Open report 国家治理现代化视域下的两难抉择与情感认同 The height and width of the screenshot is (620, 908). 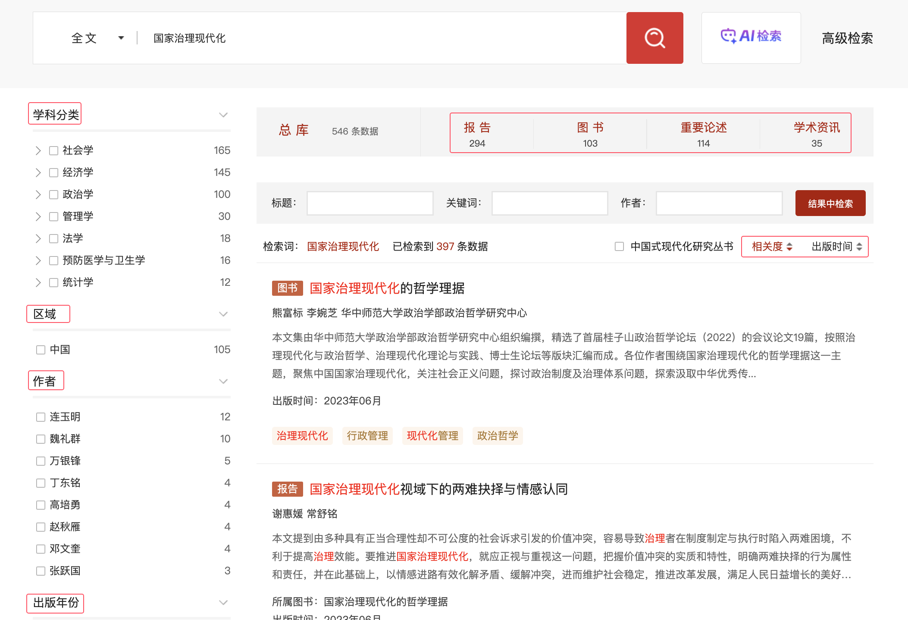[438, 489]
